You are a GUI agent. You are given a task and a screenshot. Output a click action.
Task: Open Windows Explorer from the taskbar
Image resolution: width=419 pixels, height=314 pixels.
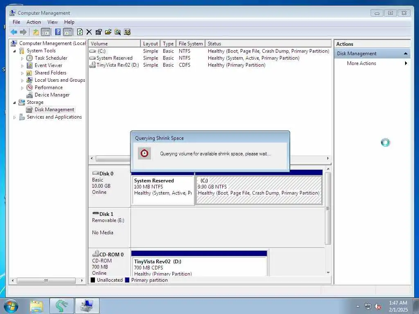[x=36, y=306]
